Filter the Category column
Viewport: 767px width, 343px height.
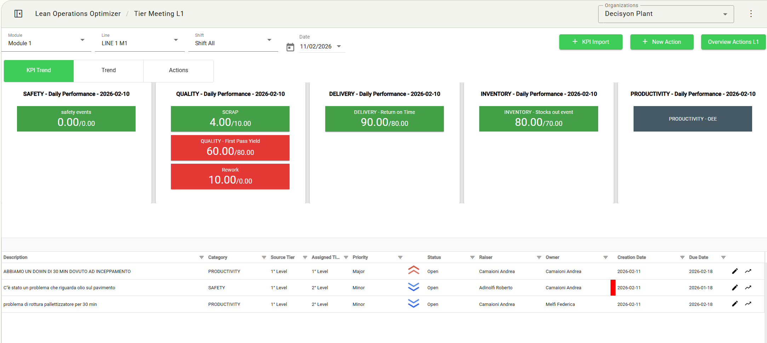(264, 257)
